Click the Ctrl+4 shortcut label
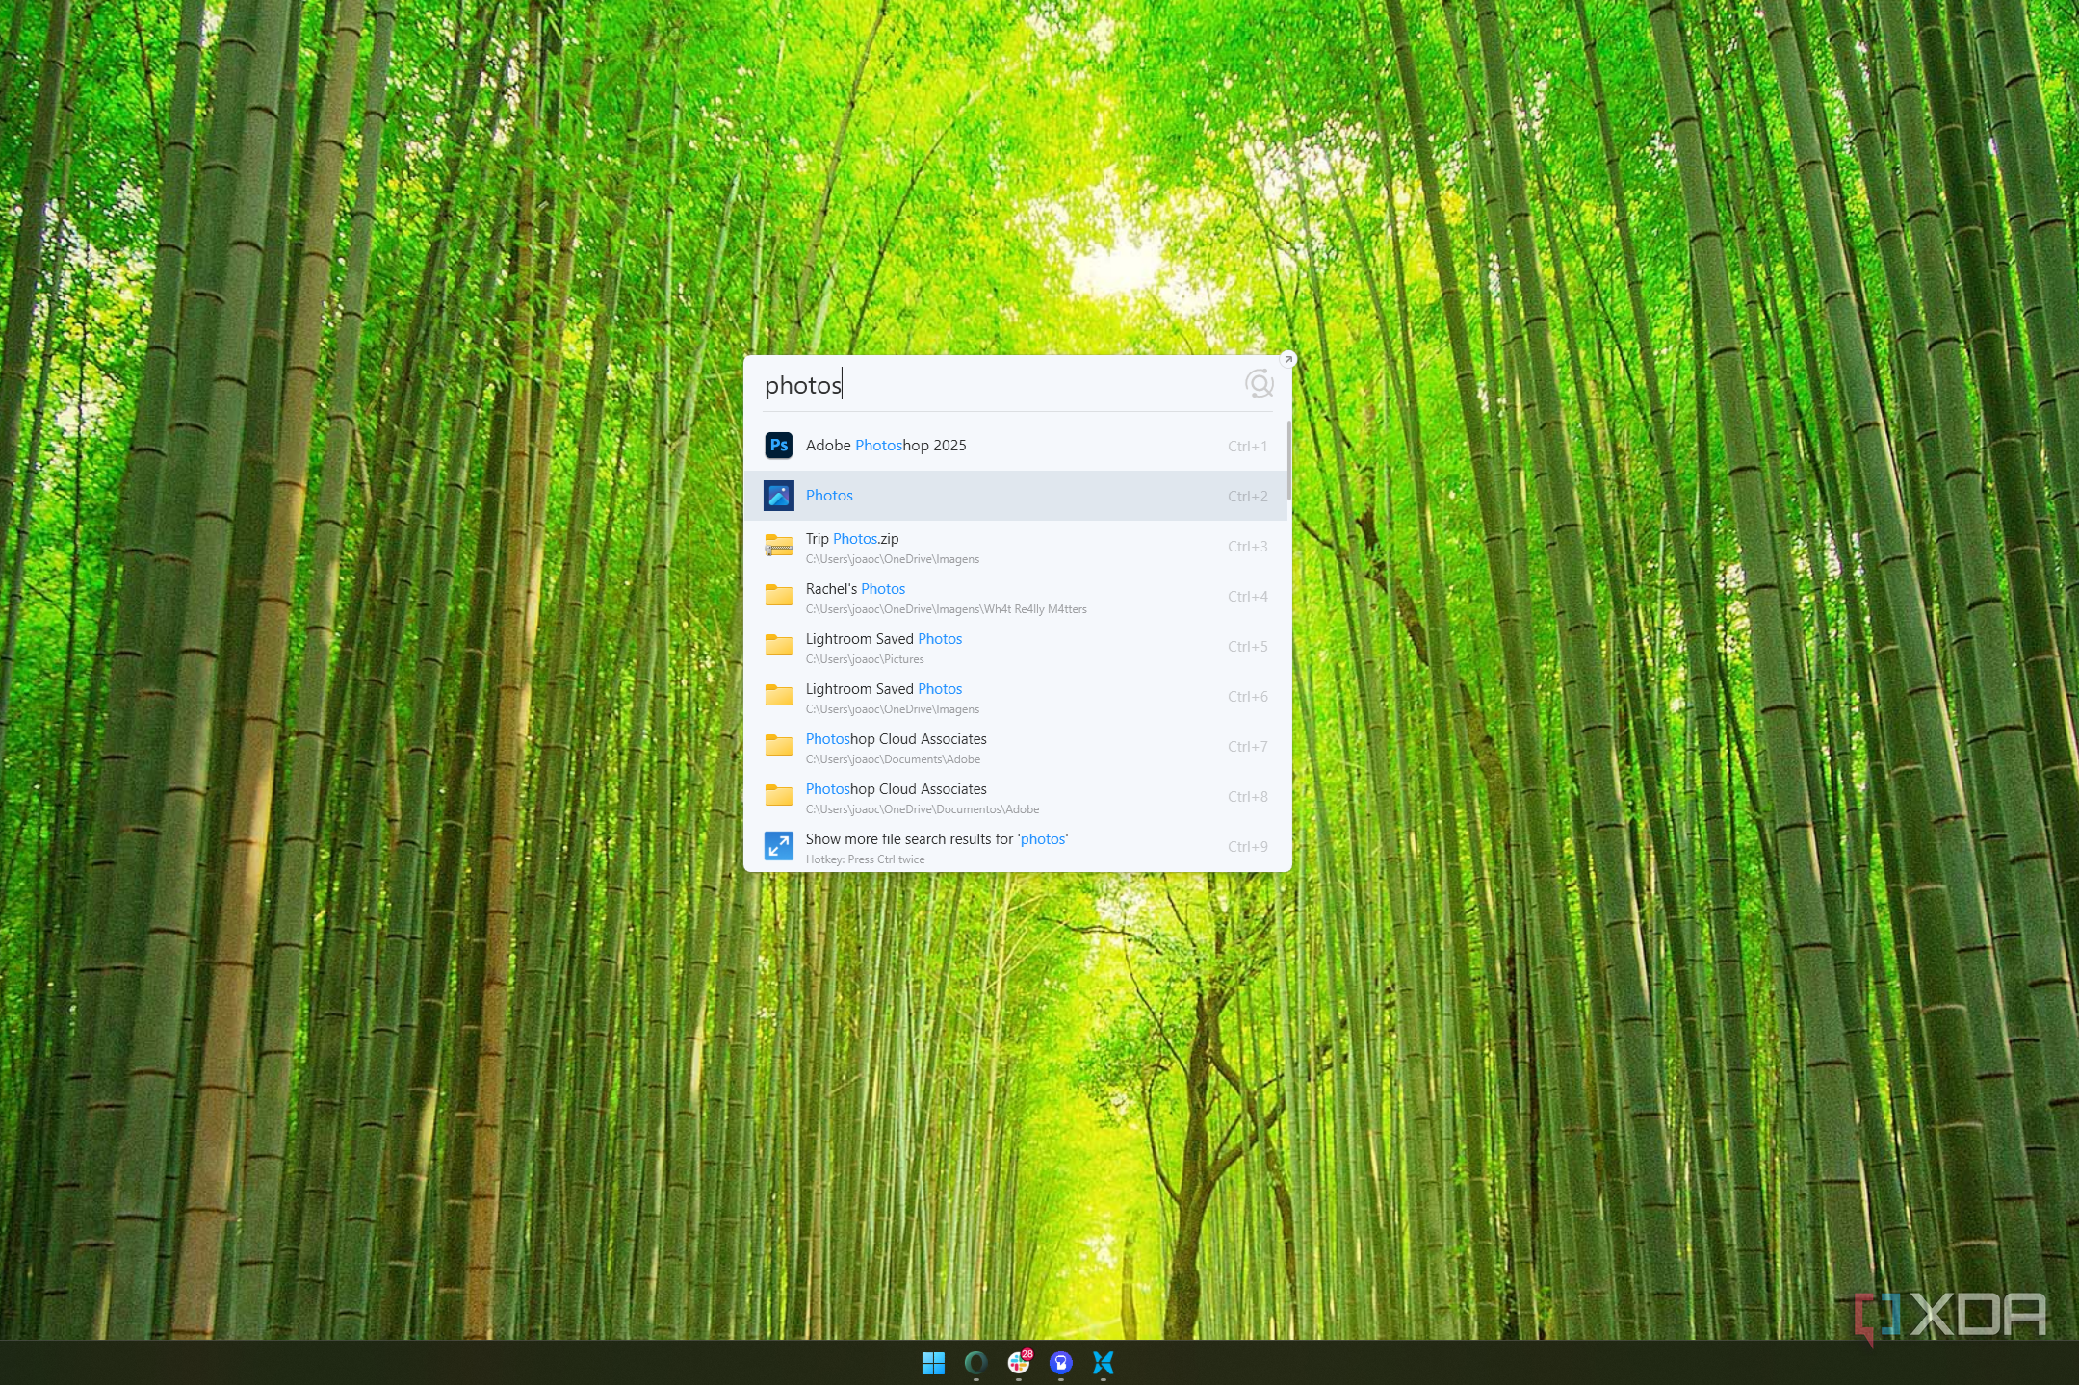The width and height of the screenshot is (2079, 1385). (1247, 596)
